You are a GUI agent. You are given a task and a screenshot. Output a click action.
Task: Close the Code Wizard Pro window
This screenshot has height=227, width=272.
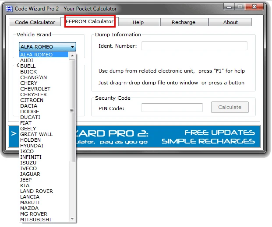point(254,7)
